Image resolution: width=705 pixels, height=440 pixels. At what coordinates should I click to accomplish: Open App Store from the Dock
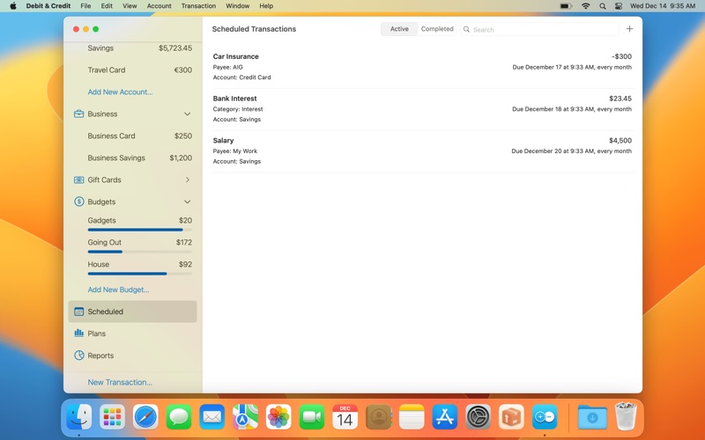[x=445, y=417]
